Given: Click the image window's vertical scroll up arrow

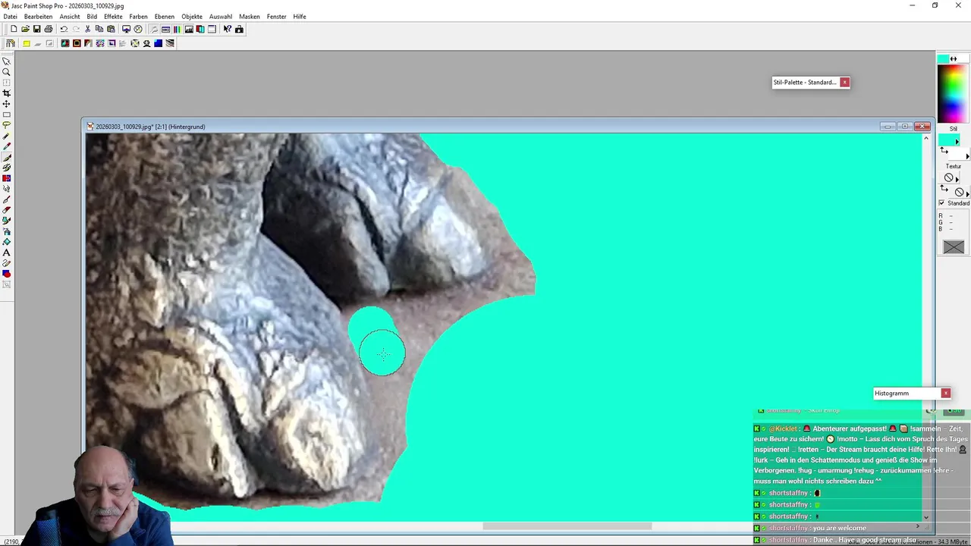Looking at the screenshot, I should click(x=926, y=138).
